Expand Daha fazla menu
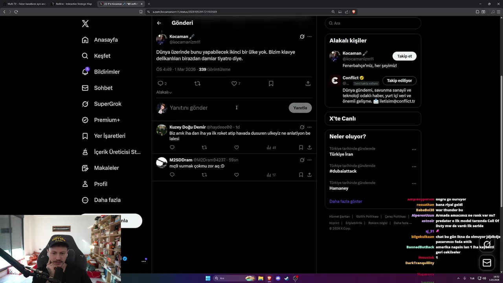This screenshot has height=283, width=503. pyautogui.click(x=101, y=200)
